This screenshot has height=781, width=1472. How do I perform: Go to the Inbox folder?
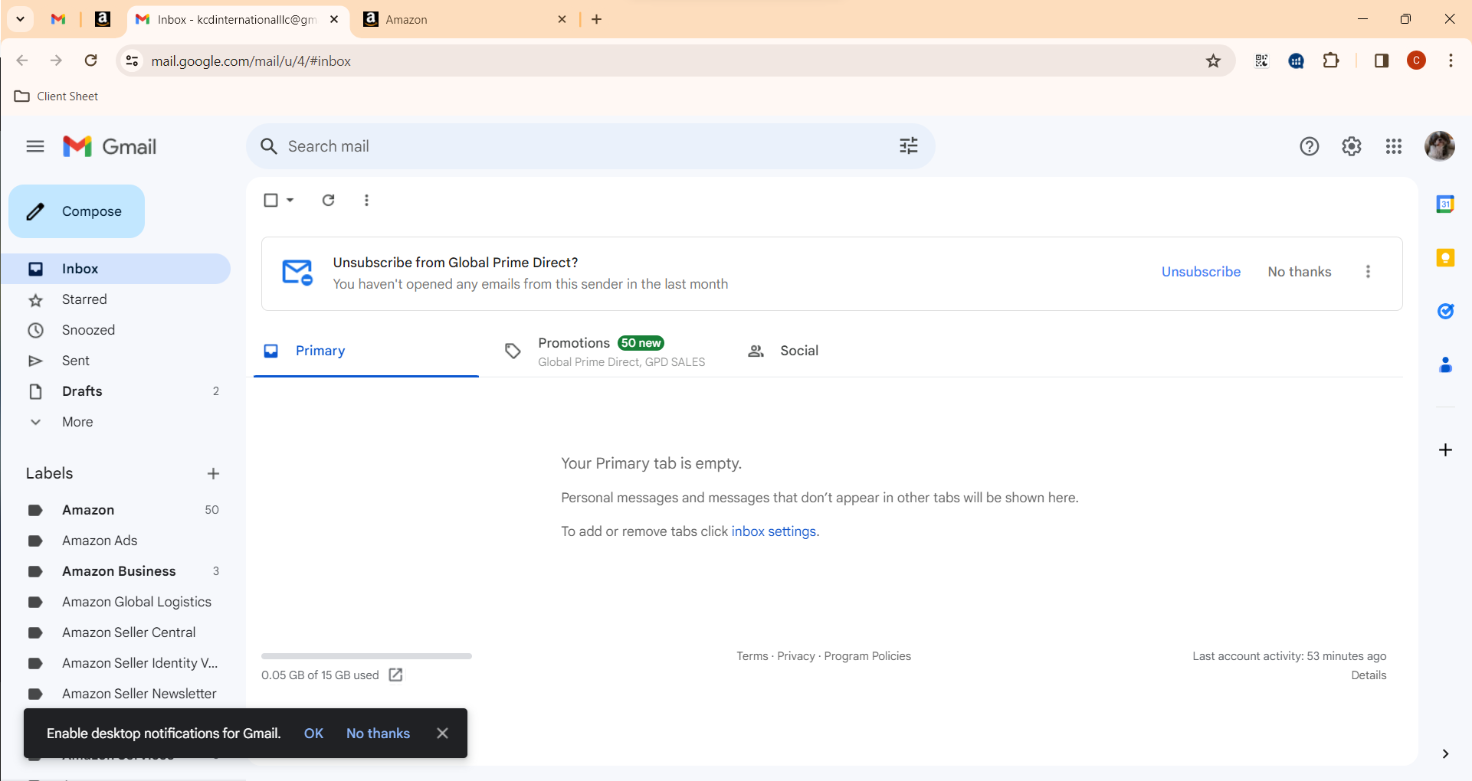pos(115,269)
